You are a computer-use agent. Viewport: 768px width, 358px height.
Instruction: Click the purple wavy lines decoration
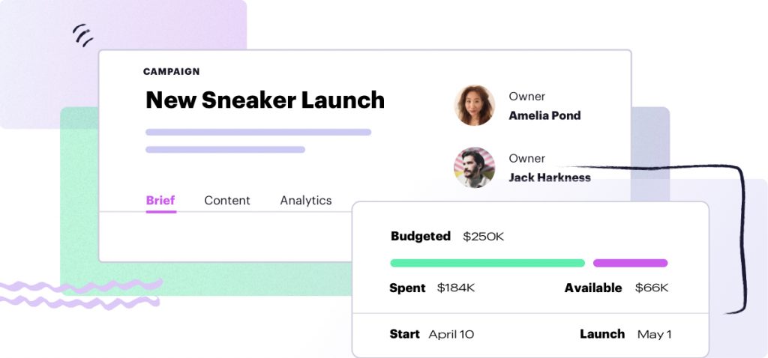point(80,294)
